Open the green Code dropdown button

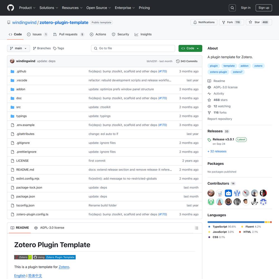pyautogui.click(x=190, y=48)
